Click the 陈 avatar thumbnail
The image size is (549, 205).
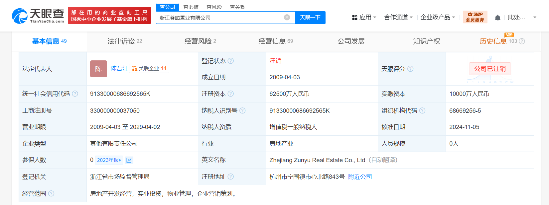(98, 69)
